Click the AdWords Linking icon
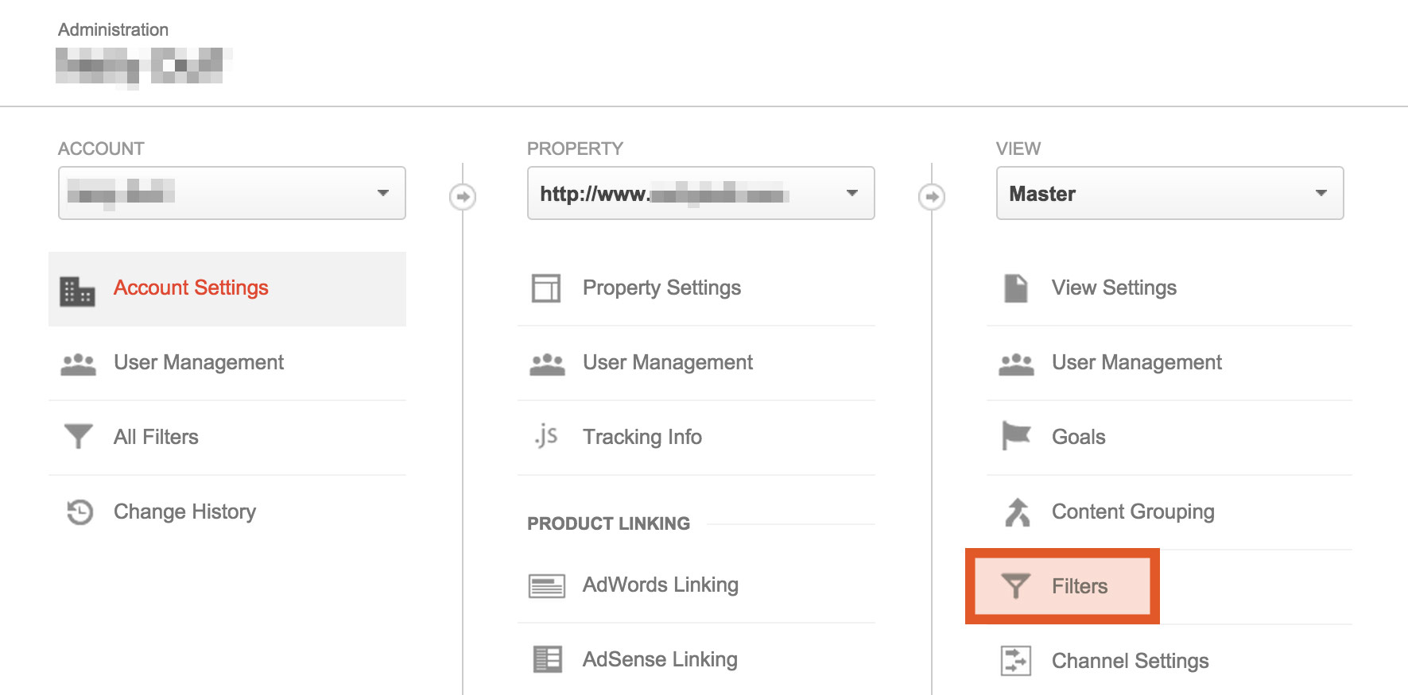Viewport: 1408px width, 695px height. 547,586
